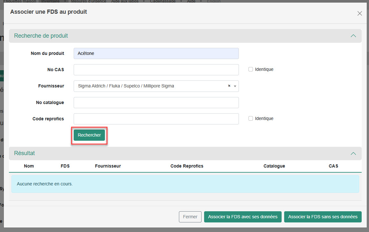Click the Fermer button
The width and height of the screenshot is (369, 232).
tap(190, 217)
